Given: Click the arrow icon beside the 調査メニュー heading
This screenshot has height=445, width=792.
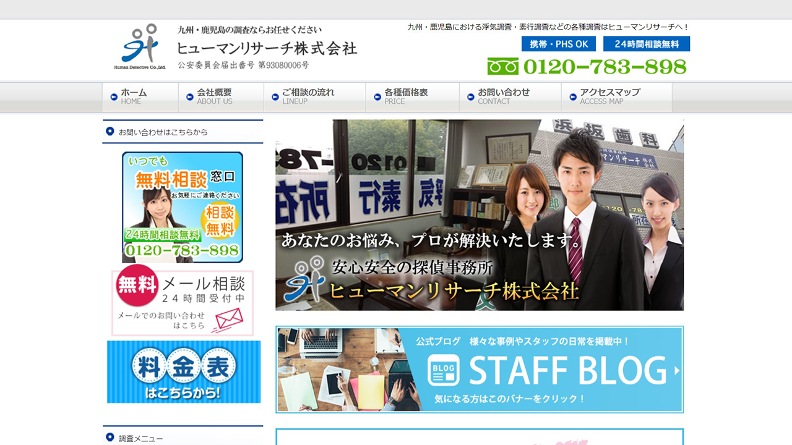Looking at the screenshot, I should click(110, 438).
